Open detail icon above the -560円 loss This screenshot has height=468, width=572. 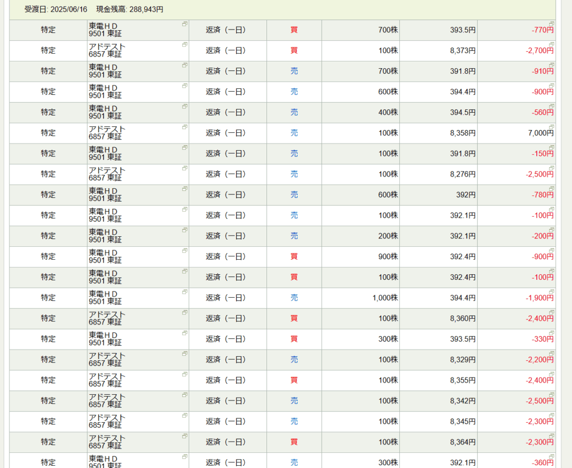click(x=551, y=106)
